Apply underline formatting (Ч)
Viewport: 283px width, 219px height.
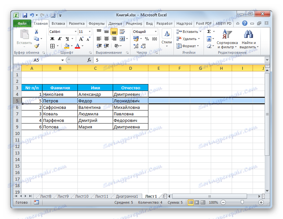[67, 39]
